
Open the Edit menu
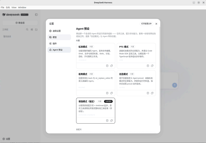click(x=8, y=7)
